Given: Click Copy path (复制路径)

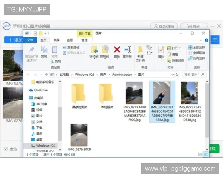Looking at the screenshot, I should (x=71, y=47).
